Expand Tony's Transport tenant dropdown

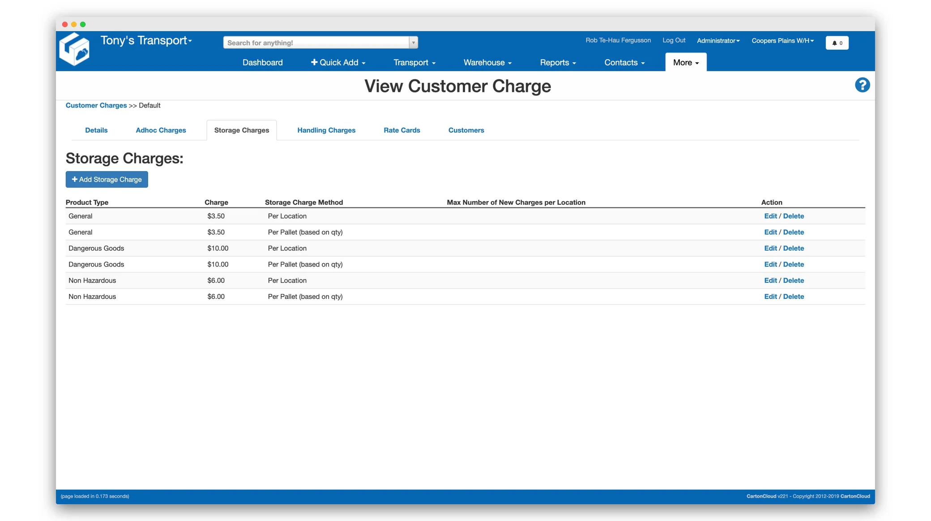click(146, 40)
